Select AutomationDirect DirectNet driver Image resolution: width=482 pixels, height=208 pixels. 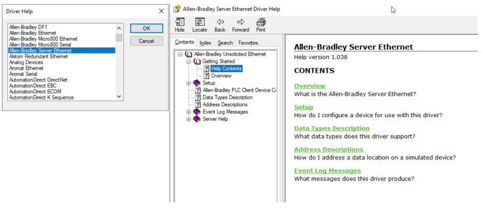(62, 80)
